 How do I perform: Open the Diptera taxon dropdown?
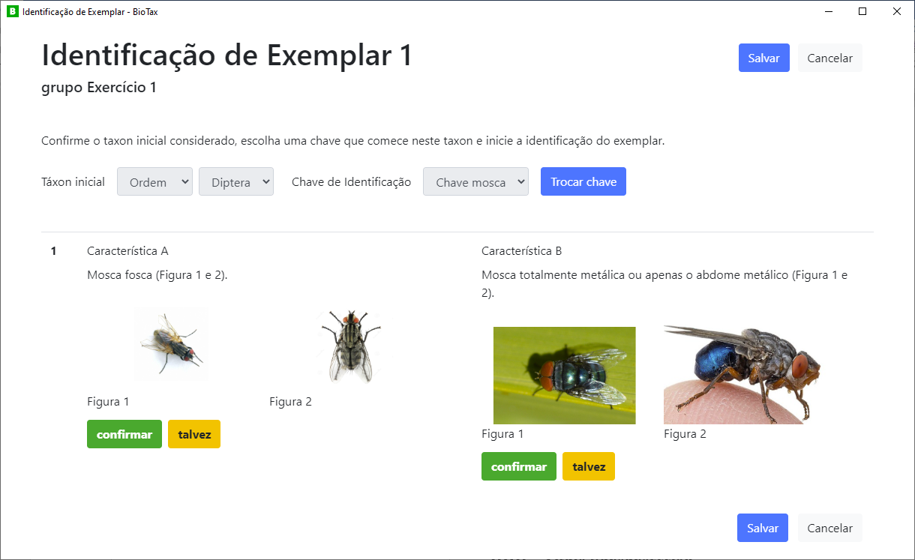click(236, 181)
